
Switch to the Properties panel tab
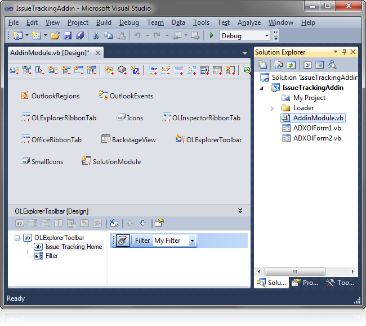[x=305, y=283]
